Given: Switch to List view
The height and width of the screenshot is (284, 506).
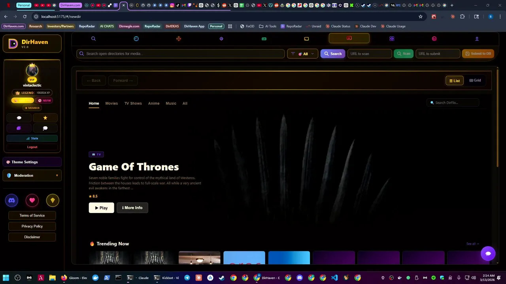Looking at the screenshot, I should 454,80.
